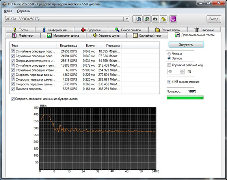Increase the ГБ value with spinner arrow

[182, 70]
